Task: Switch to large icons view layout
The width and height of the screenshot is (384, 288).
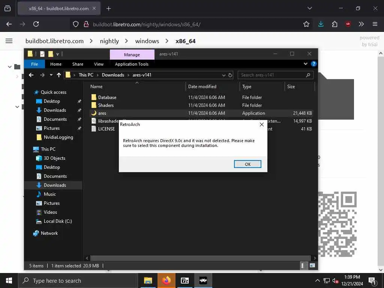Action: [x=312, y=266]
